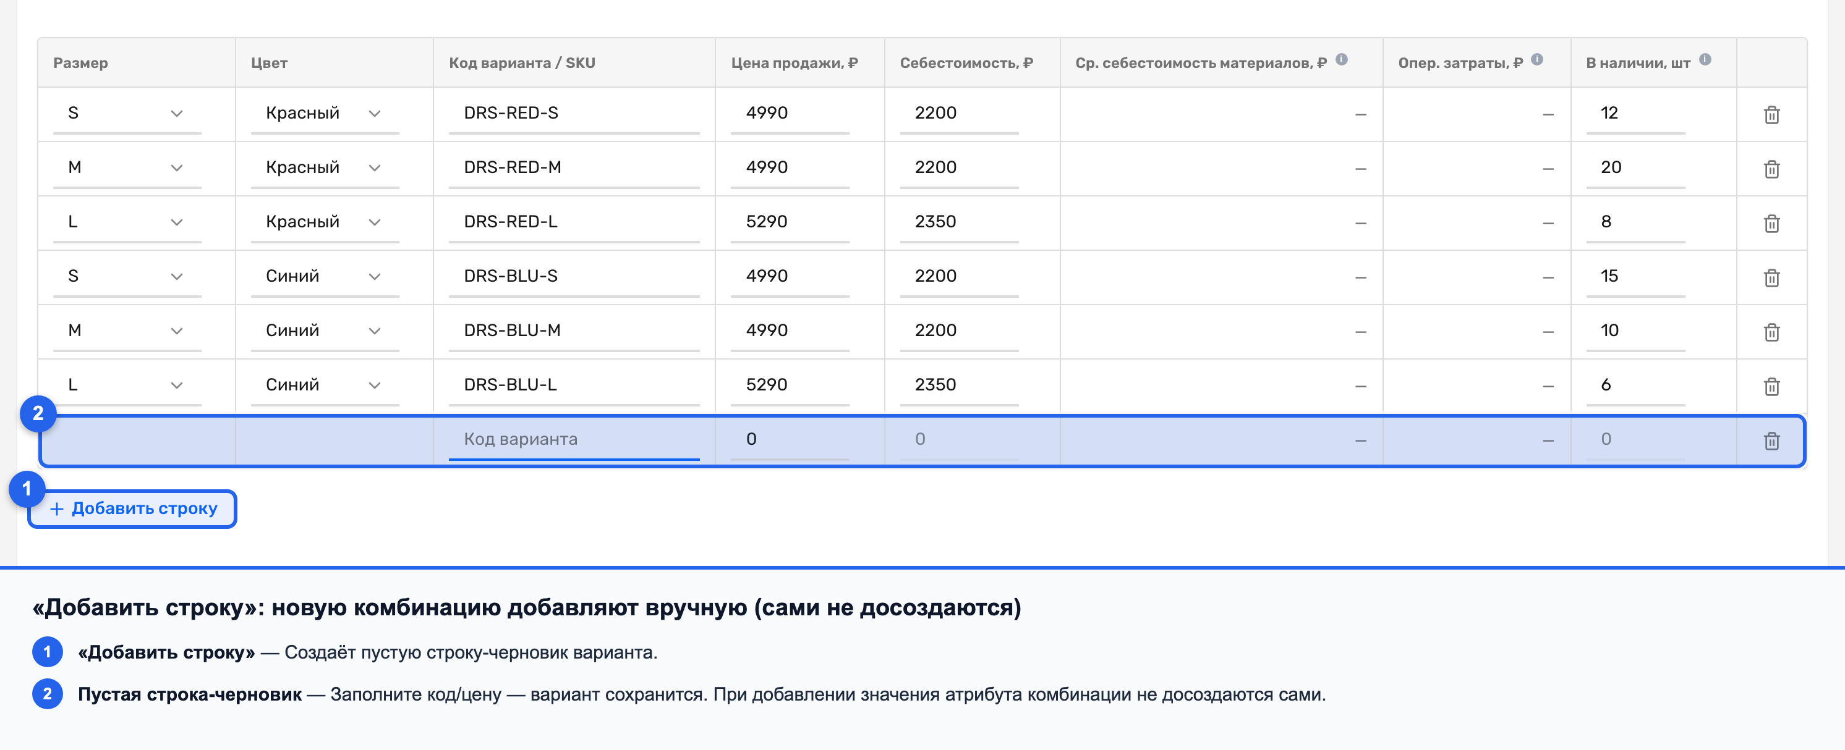The width and height of the screenshot is (1845, 750).
Task: Delete the DRS-BLU-S variant row
Action: (x=1771, y=277)
